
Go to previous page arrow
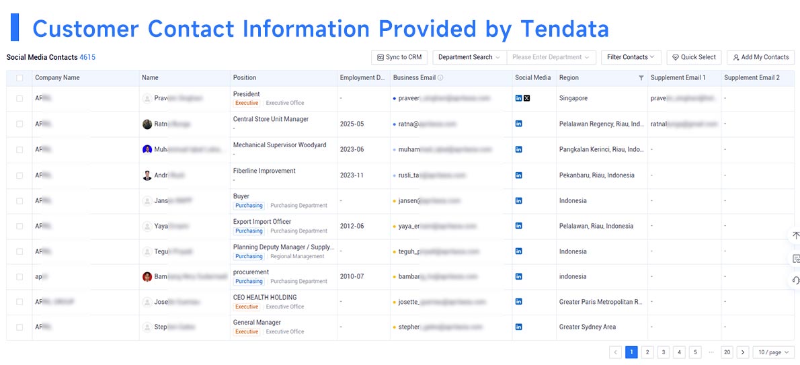tap(616, 352)
